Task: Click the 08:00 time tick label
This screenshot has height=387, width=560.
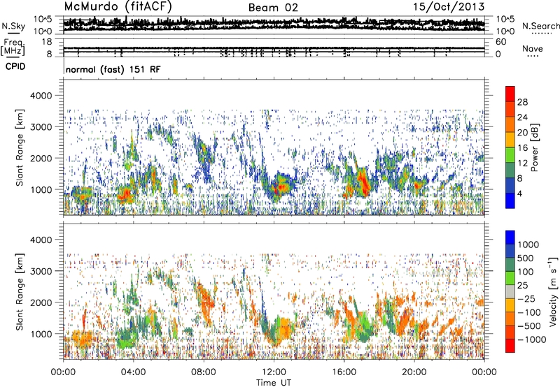Action: pos(204,372)
